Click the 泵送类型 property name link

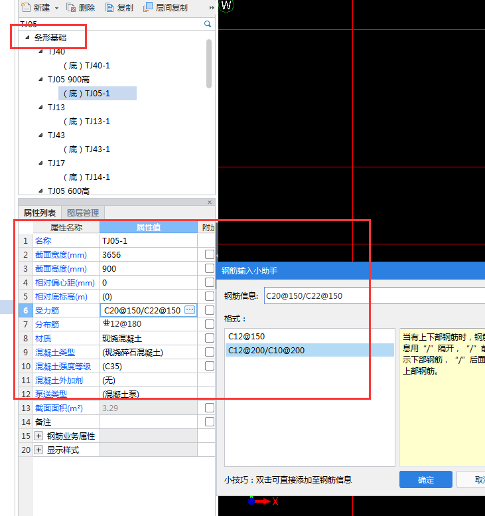51,394
